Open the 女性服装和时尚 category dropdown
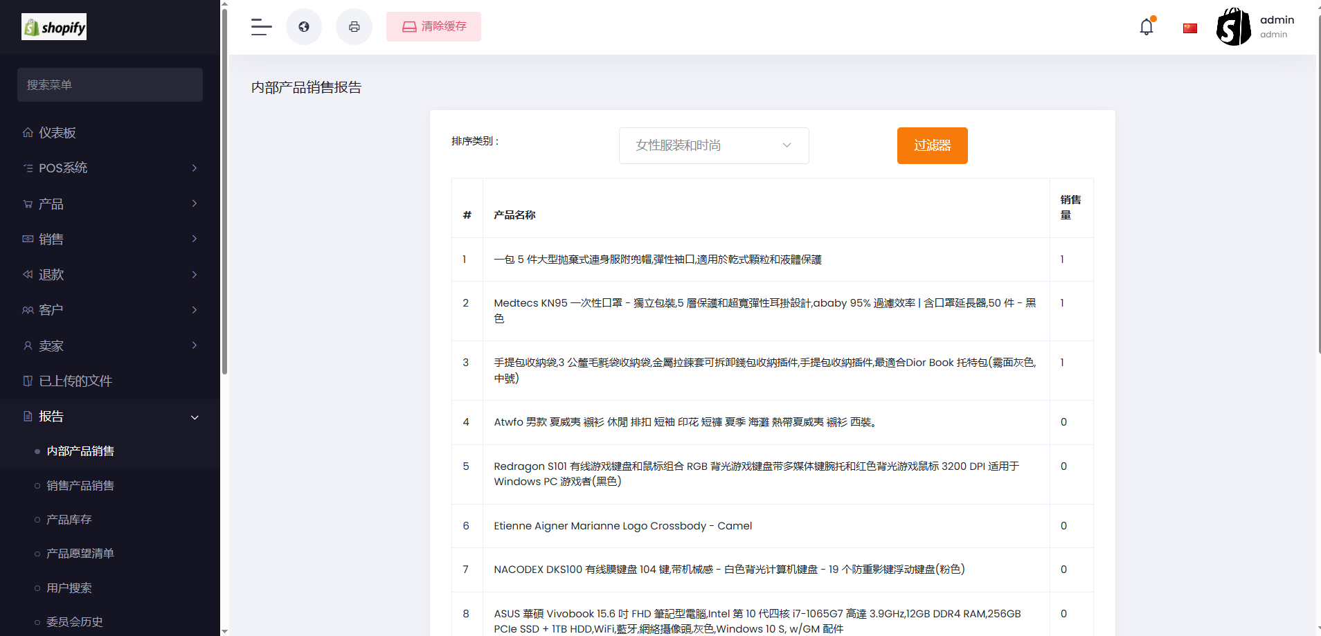Viewport: 1321px width, 636px height. click(713, 145)
